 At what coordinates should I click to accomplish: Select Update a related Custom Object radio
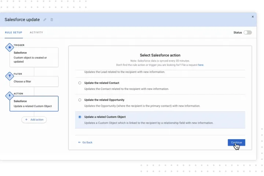80,117
